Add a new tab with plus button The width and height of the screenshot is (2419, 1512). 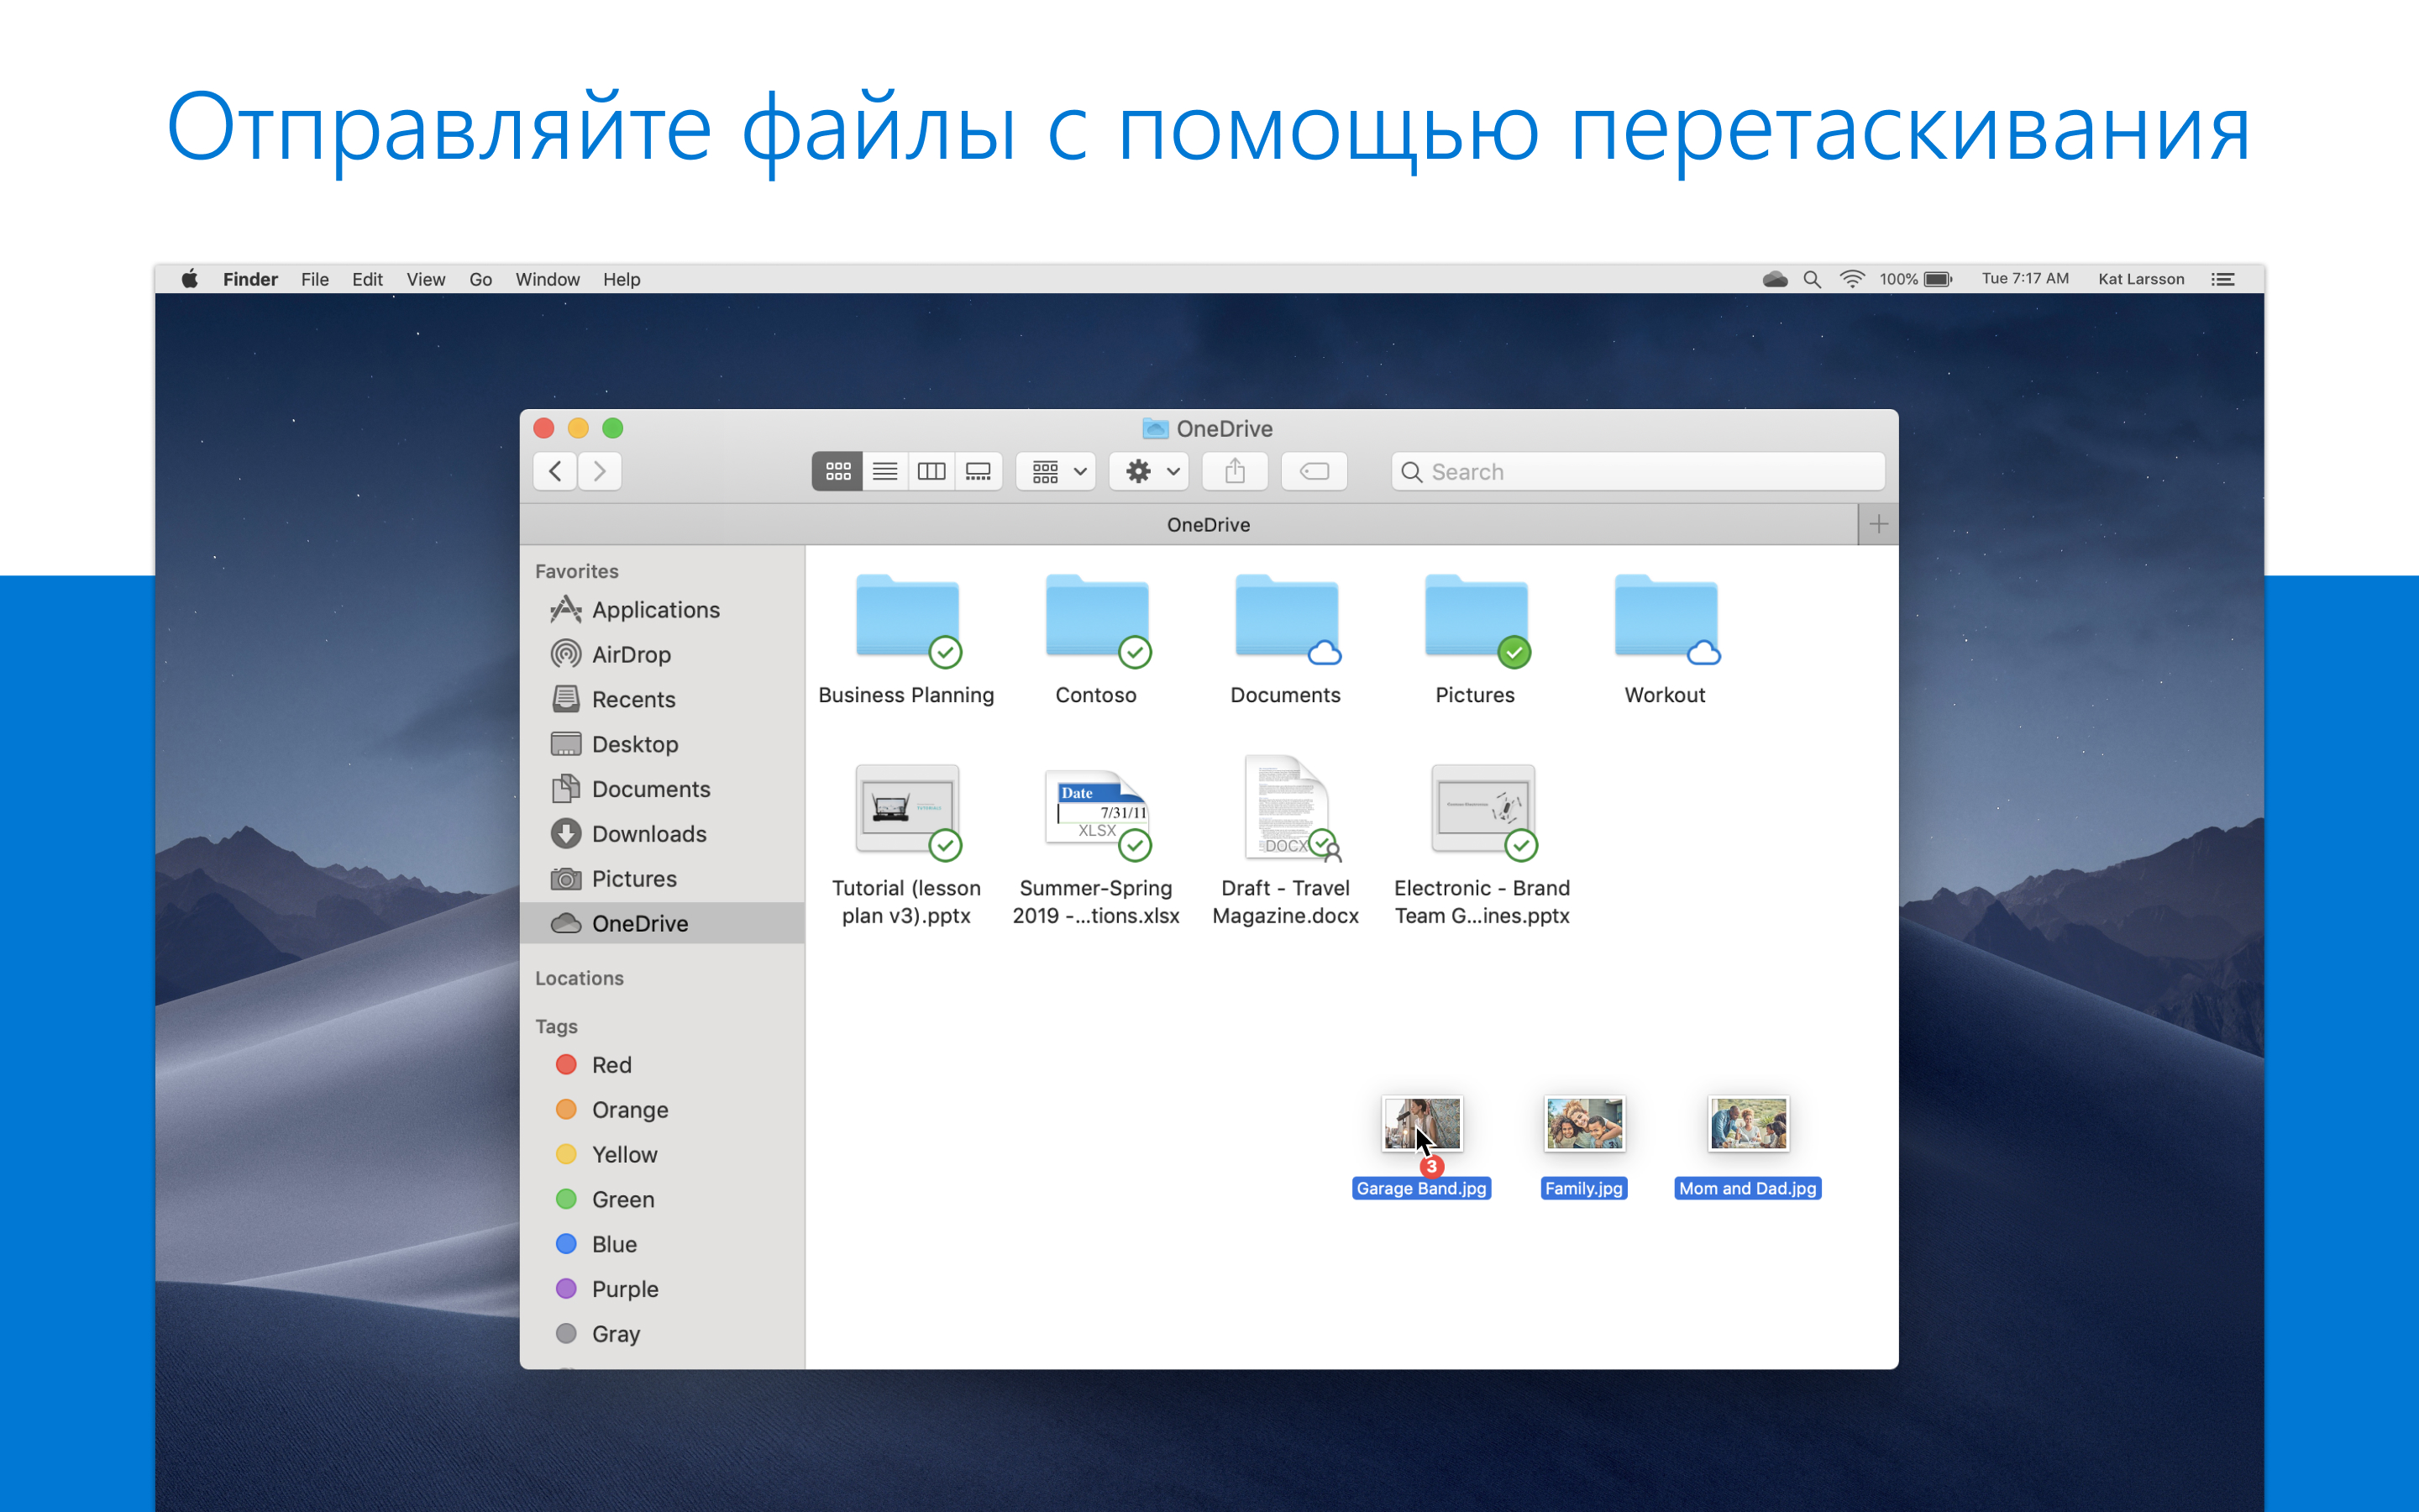[x=1878, y=524]
